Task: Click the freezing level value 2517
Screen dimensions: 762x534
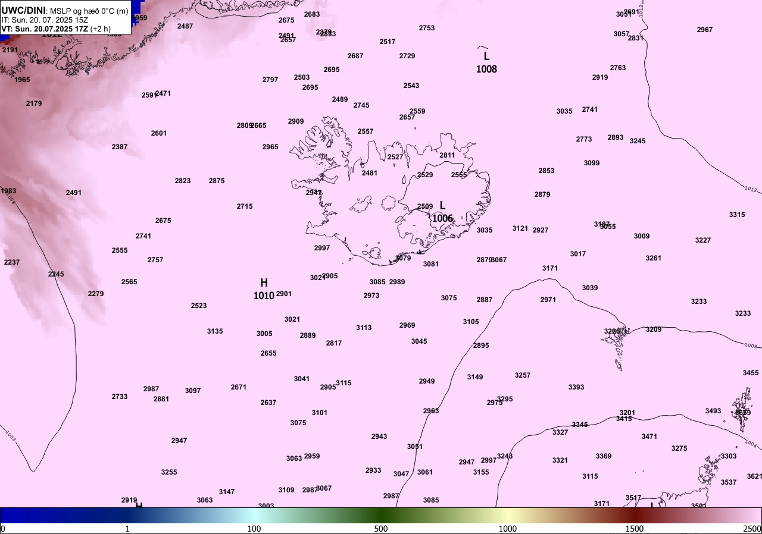Action: point(388,42)
